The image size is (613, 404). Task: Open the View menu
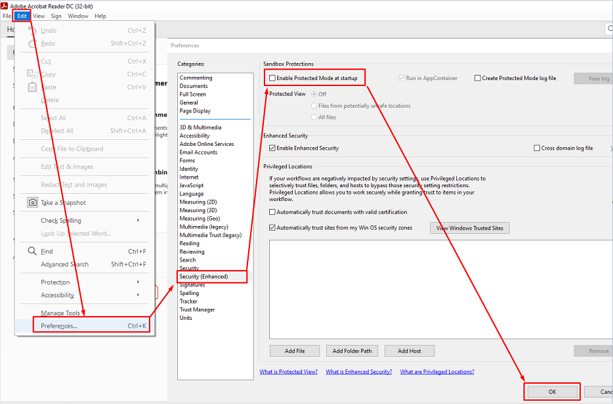click(39, 16)
